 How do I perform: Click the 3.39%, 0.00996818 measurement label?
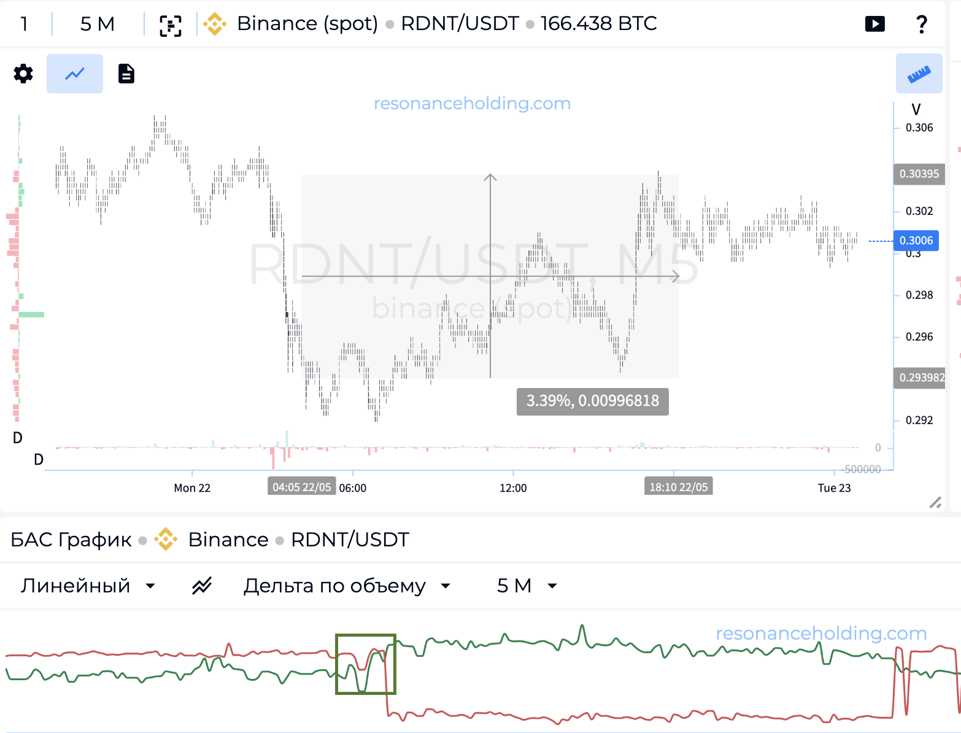click(593, 401)
